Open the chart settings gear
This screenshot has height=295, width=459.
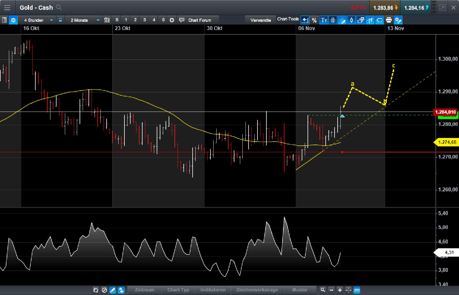pos(13,20)
